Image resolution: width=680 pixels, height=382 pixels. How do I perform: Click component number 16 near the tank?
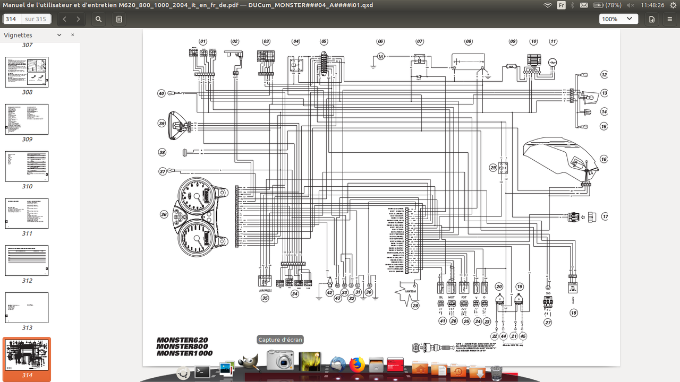(x=603, y=159)
